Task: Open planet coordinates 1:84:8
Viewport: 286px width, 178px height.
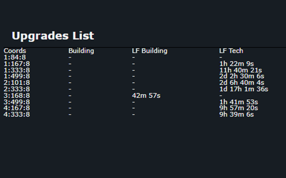Action: (x=15, y=57)
